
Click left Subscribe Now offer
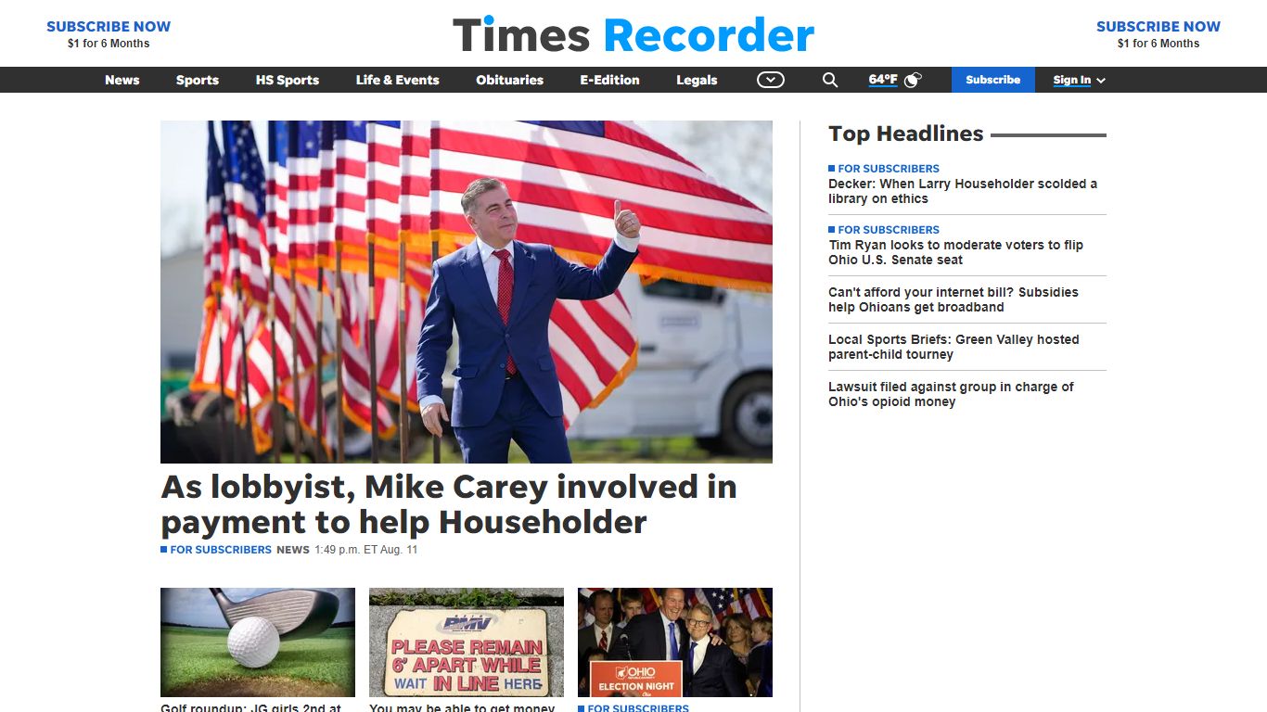tap(109, 34)
